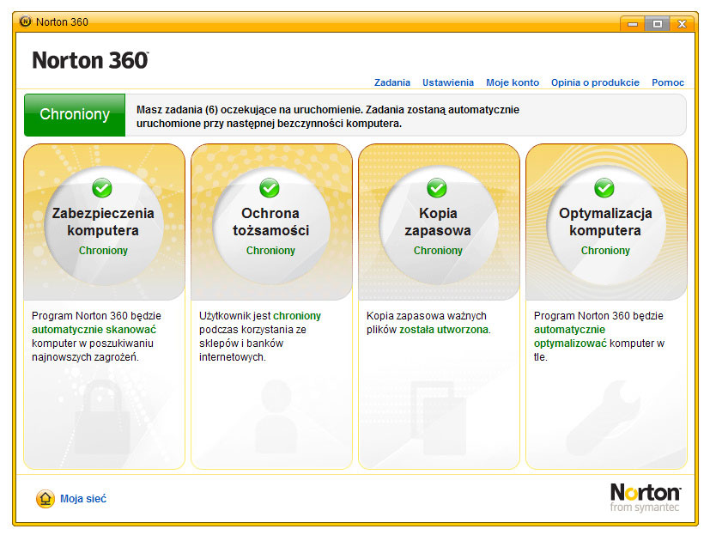Open the Pomoc help menu
This screenshot has width=710, height=535.
[x=668, y=82]
